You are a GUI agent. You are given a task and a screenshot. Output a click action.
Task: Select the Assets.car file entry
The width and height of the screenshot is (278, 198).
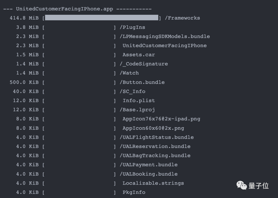[139, 55]
